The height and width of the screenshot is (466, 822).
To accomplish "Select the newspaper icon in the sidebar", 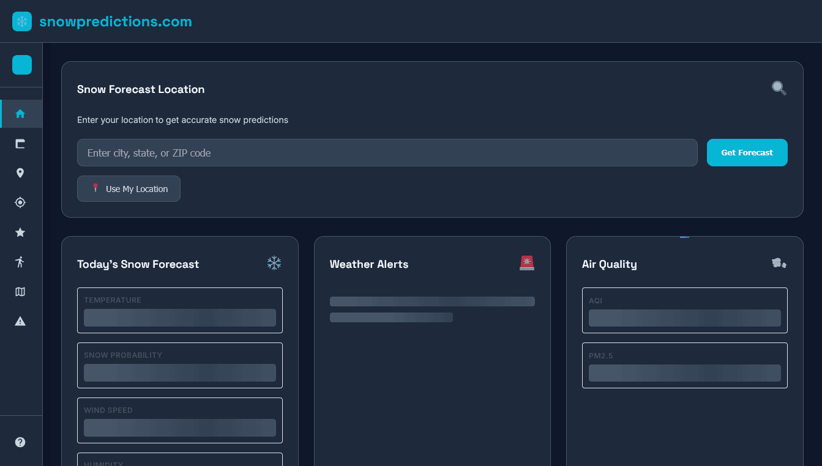I will pos(20,144).
